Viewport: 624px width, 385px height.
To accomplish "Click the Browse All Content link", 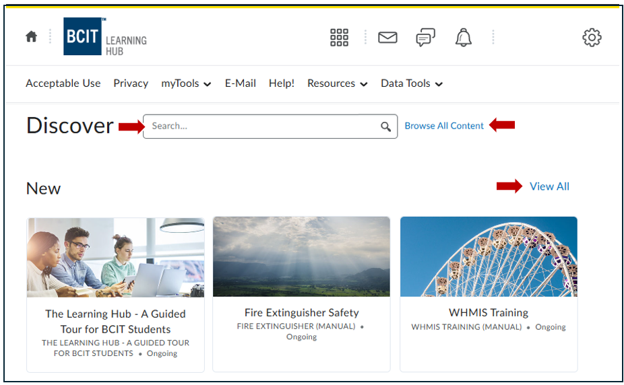I will 444,126.
